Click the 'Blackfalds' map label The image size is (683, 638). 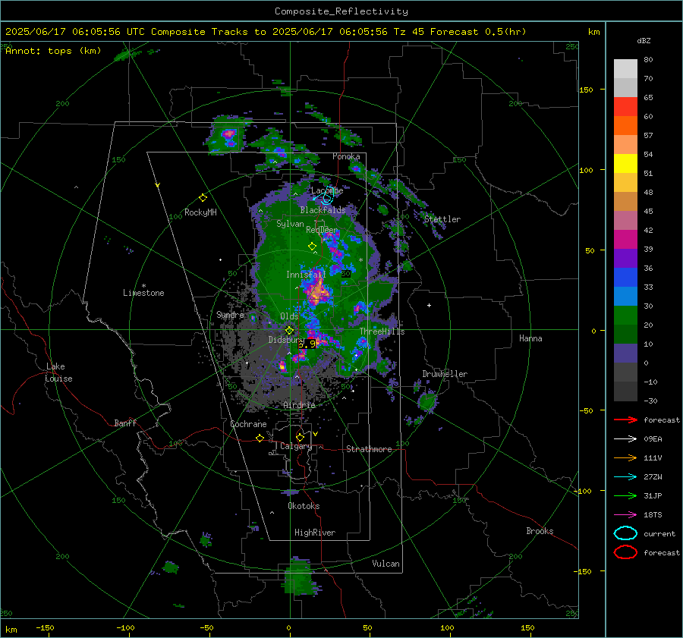click(323, 210)
